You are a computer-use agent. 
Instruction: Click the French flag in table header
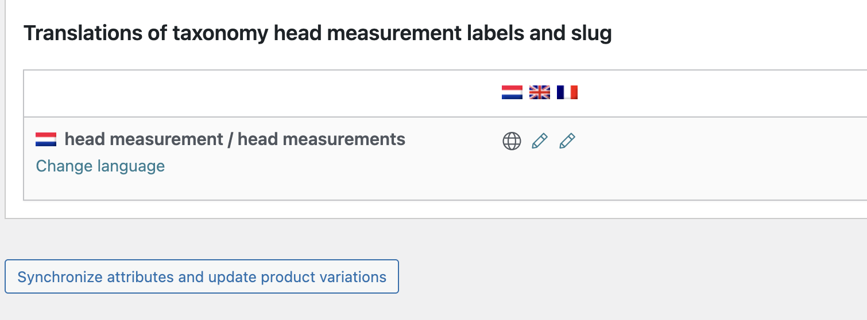click(567, 92)
